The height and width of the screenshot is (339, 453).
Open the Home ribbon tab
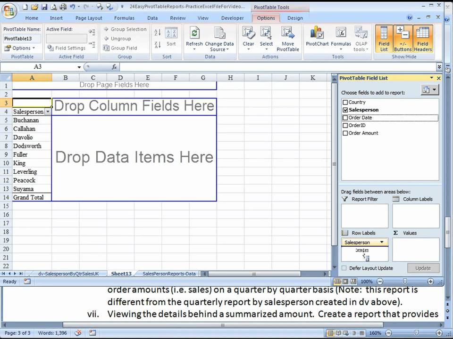coord(32,18)
